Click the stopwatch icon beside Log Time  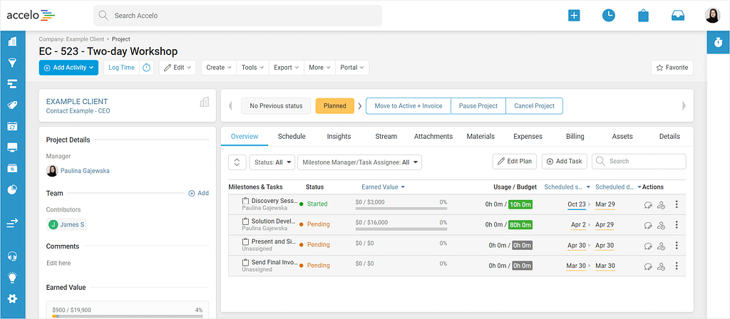tap(147, 68)
